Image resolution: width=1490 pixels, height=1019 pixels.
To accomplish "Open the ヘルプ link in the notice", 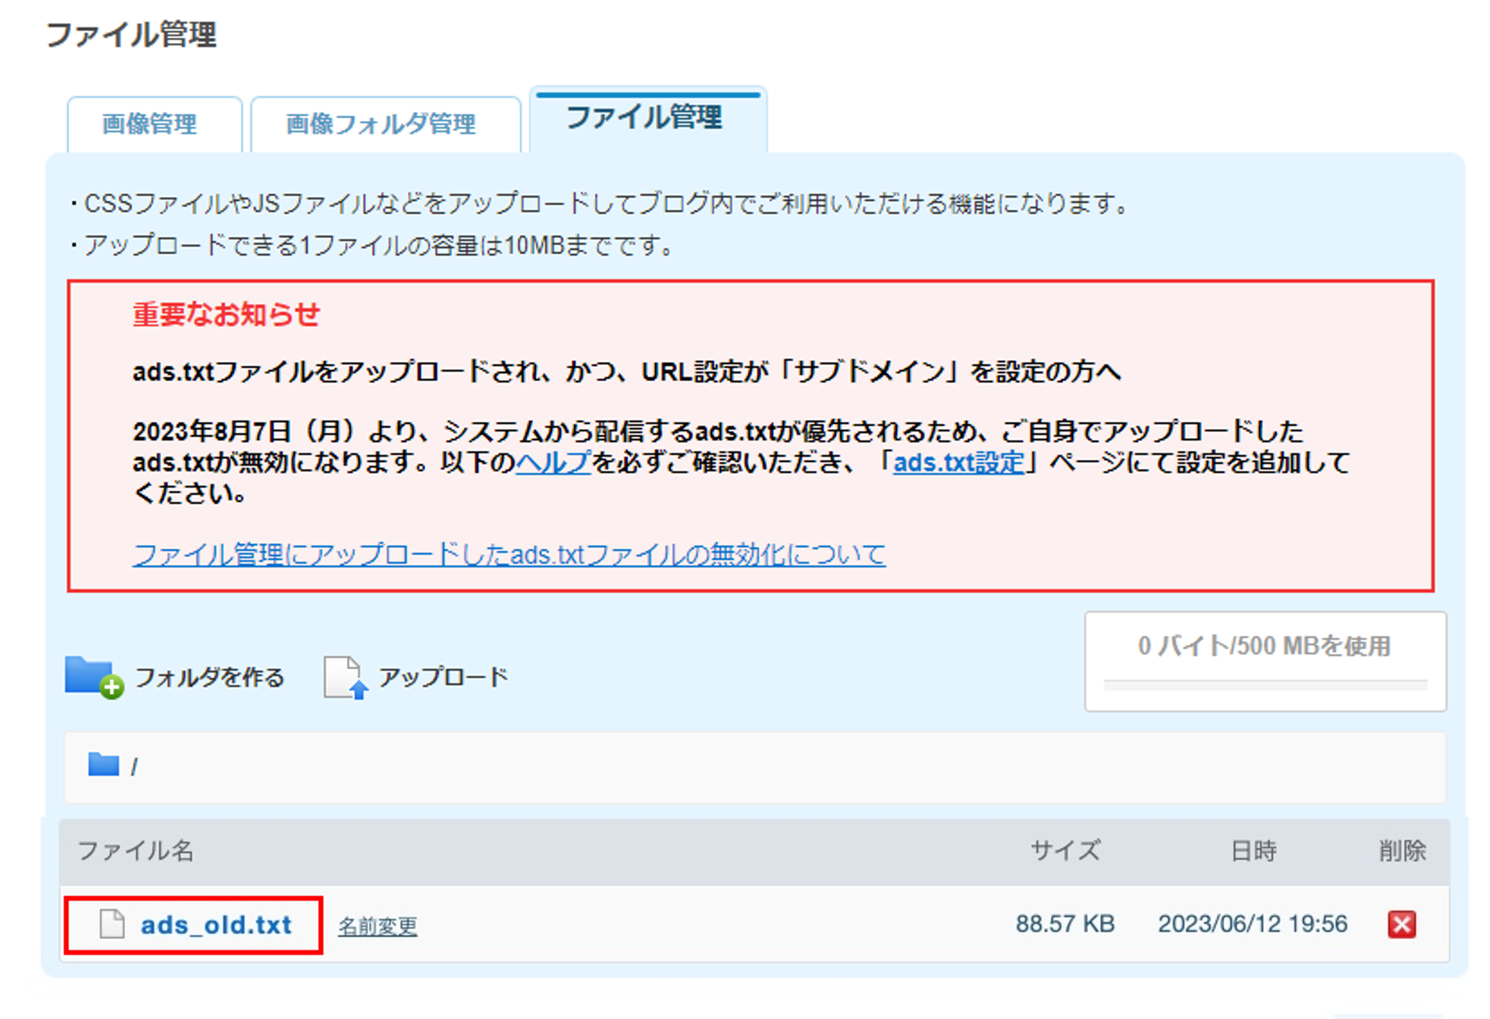I will 554,462.
